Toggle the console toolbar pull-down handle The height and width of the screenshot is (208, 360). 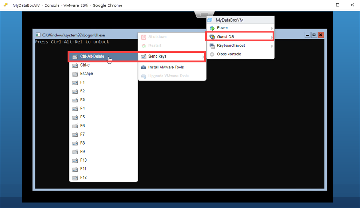pyautogui.click(x=204, y=14)
